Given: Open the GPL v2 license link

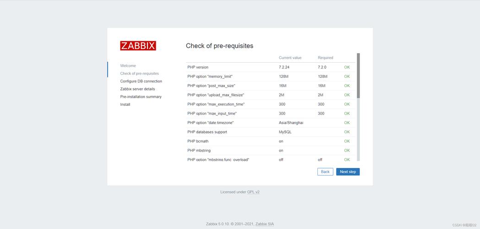Looking at the screenshot, I should (253, 192).
